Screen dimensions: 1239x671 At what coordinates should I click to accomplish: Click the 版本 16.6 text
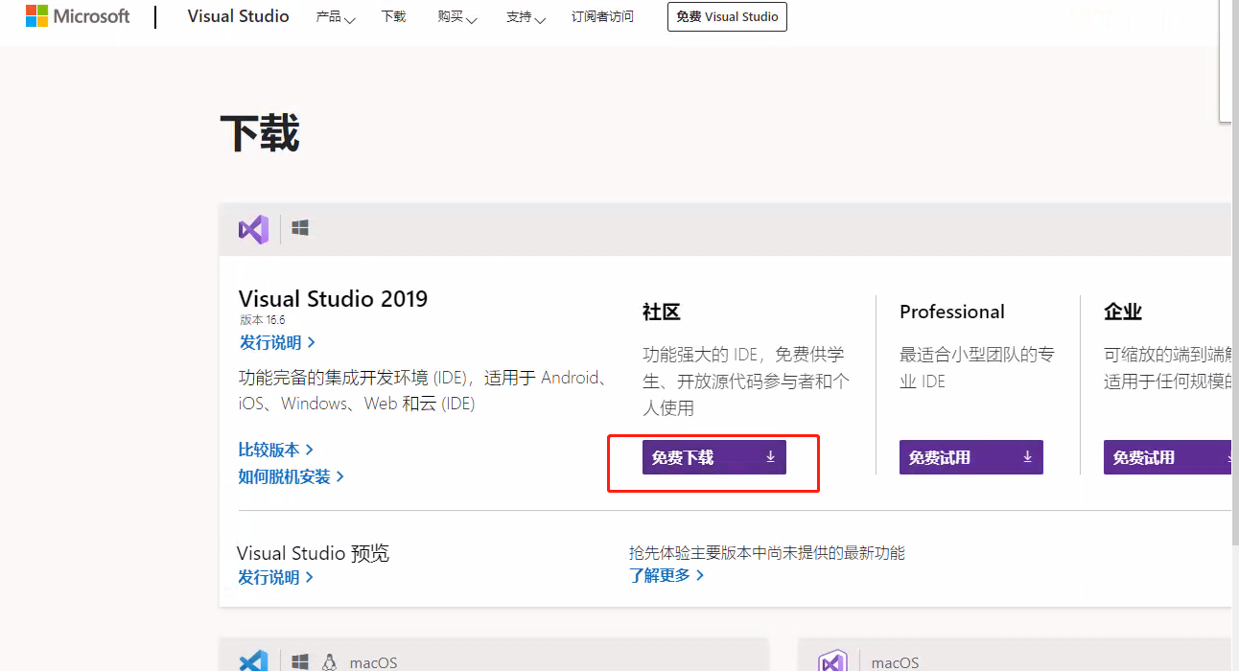262,320
